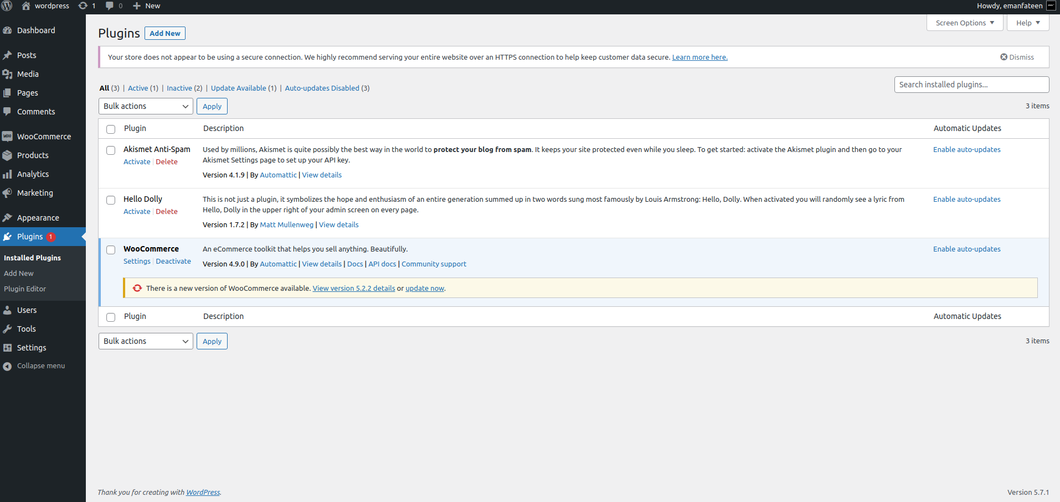This screenshot has height=502, width=1060.
Task: Click the home icon next to the wordpress site name
Action: click(25, 6)
